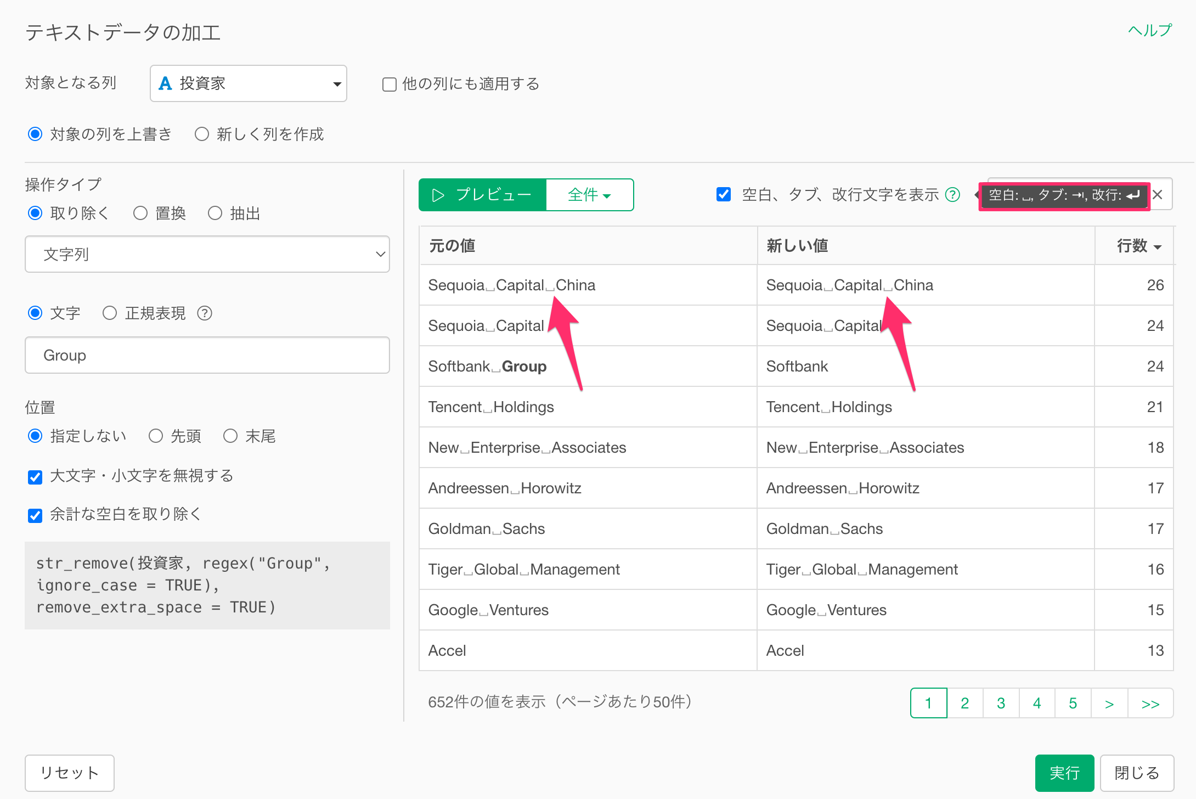Go to page 4
Image resolution: width=1196 pixels, height=799 pixels.
tap(1037, 703)
